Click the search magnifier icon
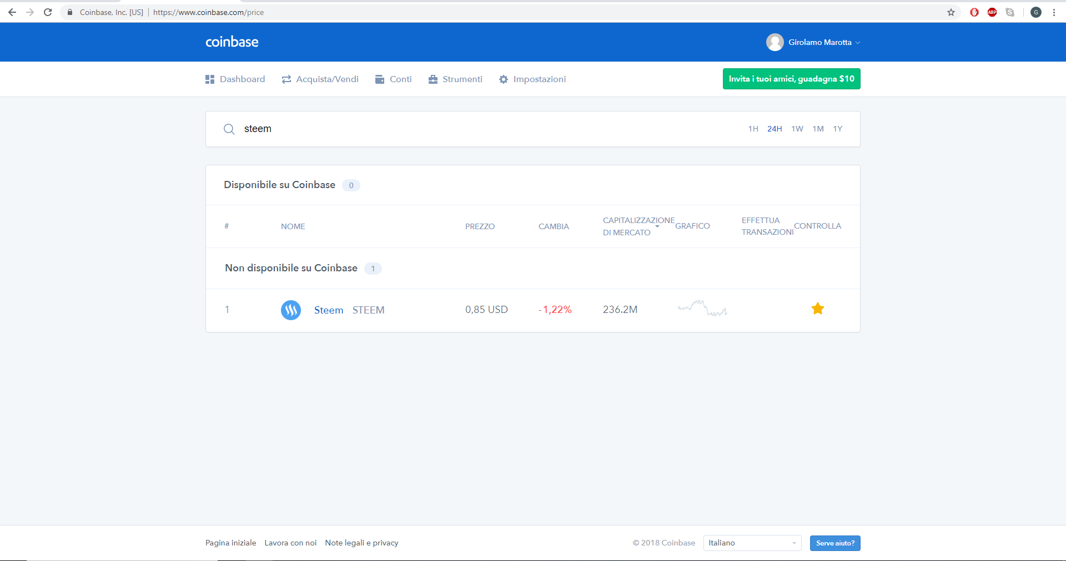This screenshot has height=561, width=1066. coord(229,129)
